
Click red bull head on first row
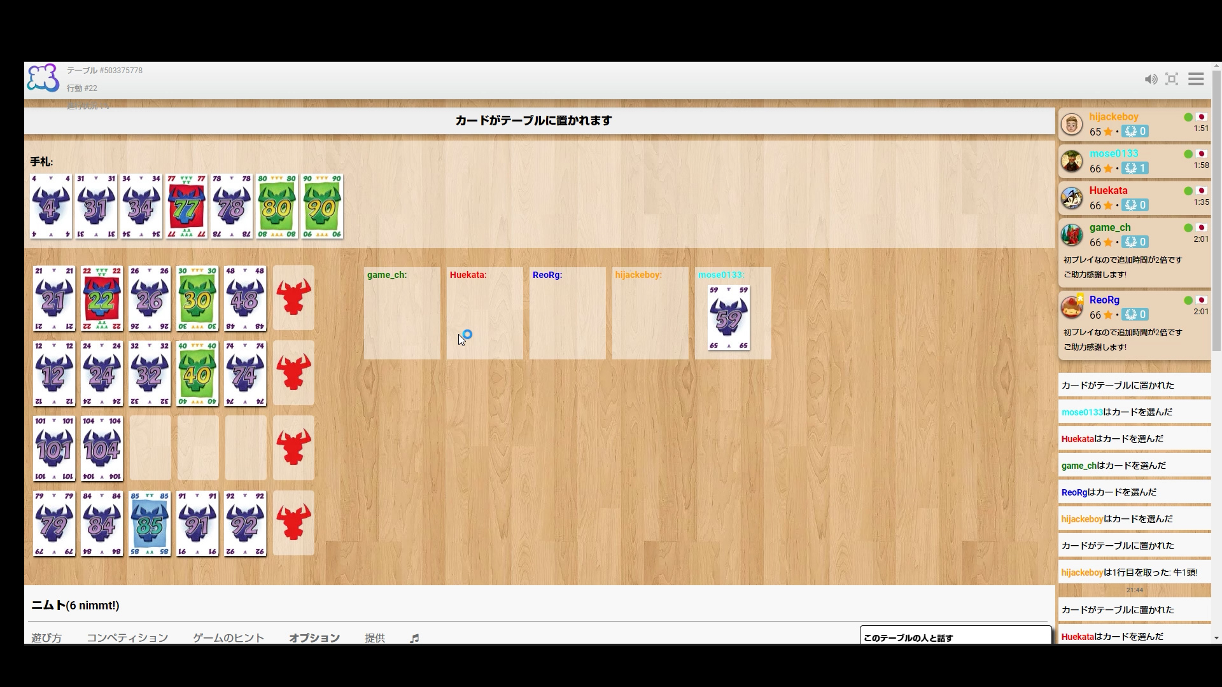293,298
